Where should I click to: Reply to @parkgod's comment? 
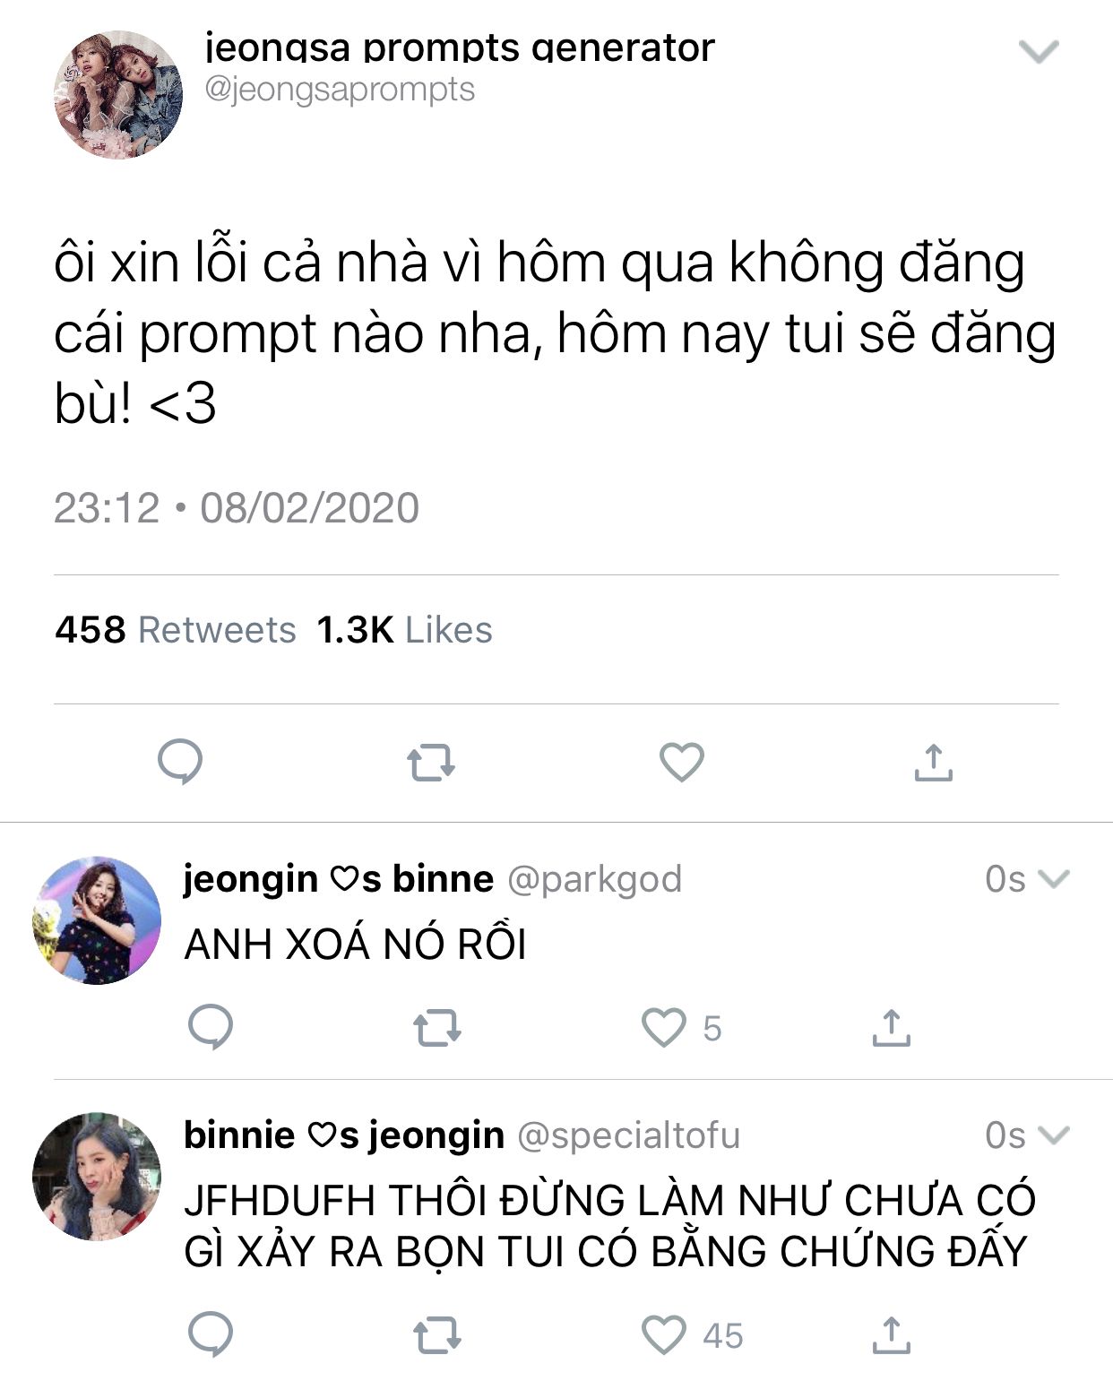(x=211, y=1027)
